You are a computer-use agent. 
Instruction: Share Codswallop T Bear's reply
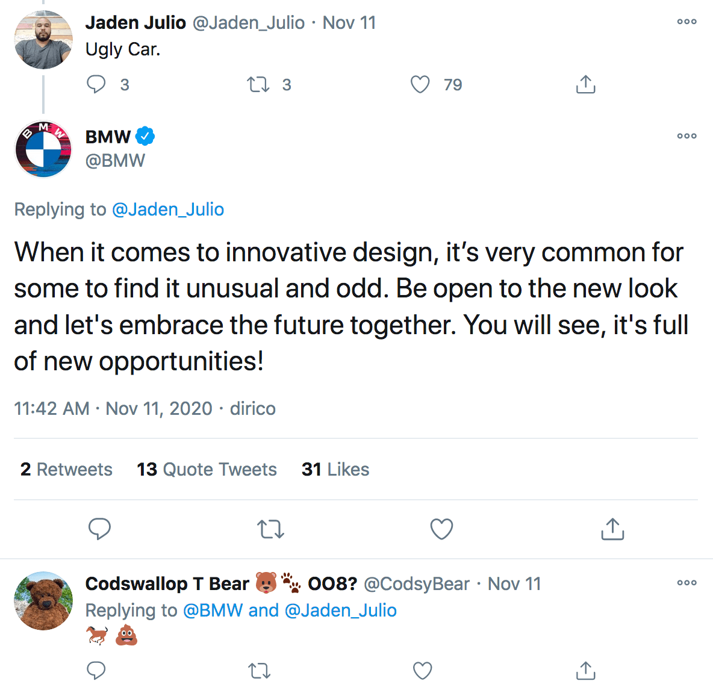point(585,670)
